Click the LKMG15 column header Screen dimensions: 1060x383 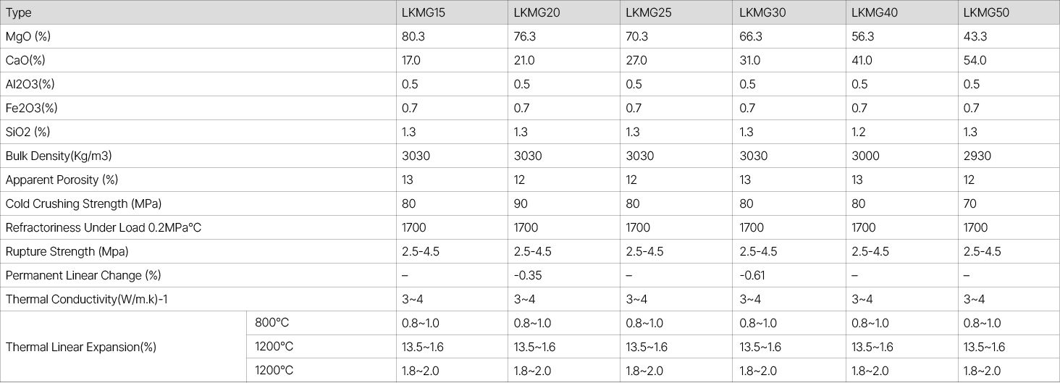tap(419, 12)
